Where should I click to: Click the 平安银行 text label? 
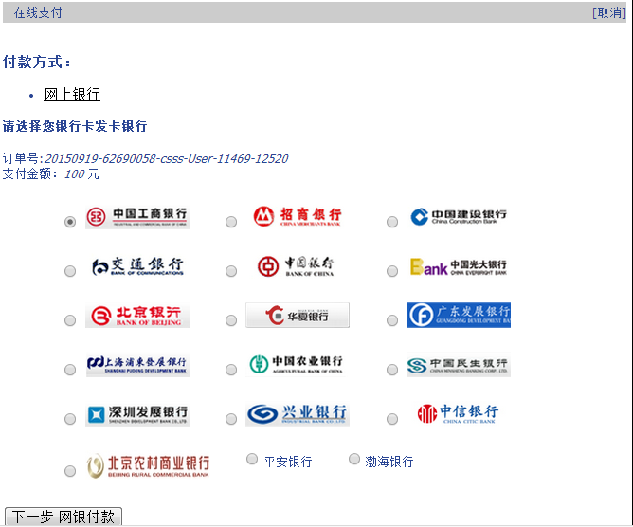click(288, 462)
